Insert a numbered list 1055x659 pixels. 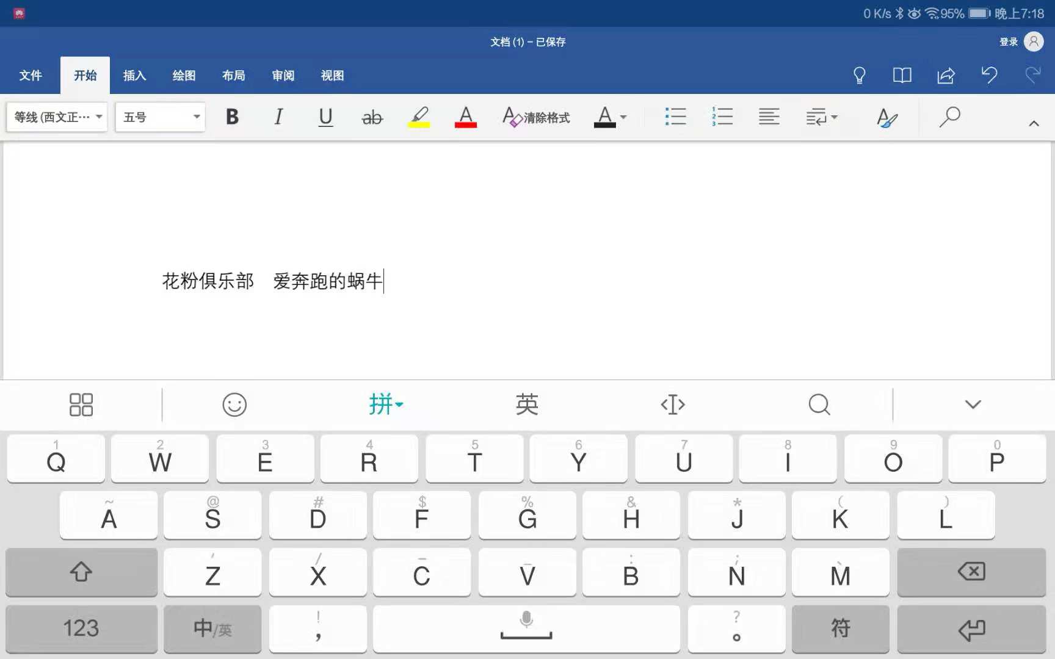pos(722,117)
